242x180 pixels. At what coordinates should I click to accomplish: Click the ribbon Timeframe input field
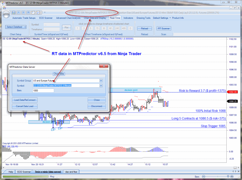click(52, 29)
